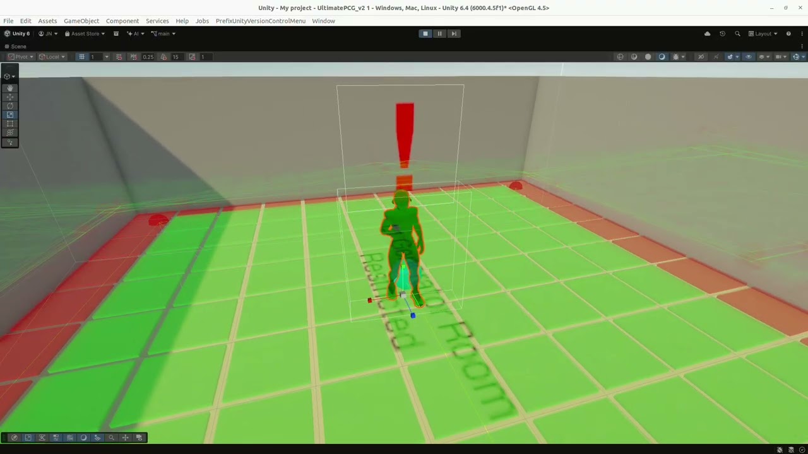Toggle gizmos visibility button
This screenshot has width=808, height=454.
pyautogui.click(x=796, y=57)
